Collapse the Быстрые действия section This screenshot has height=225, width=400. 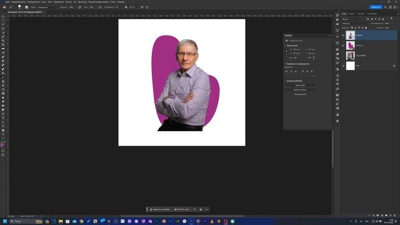point(285,81)
